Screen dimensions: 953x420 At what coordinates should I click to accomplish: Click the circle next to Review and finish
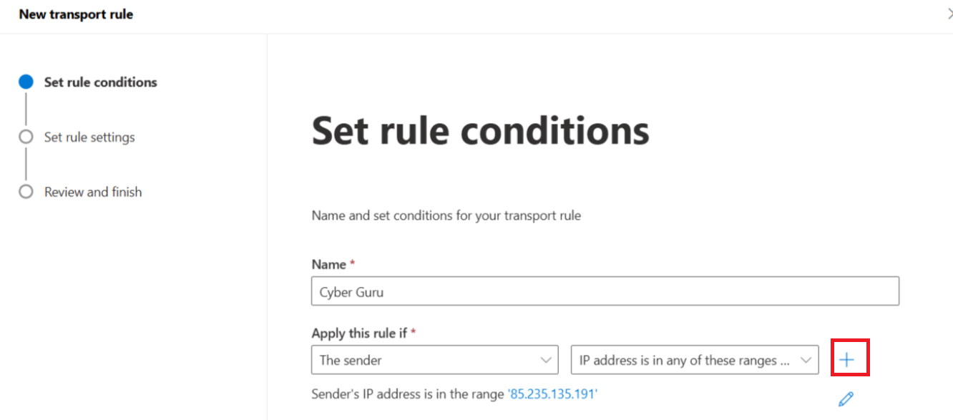pos(26,192)
